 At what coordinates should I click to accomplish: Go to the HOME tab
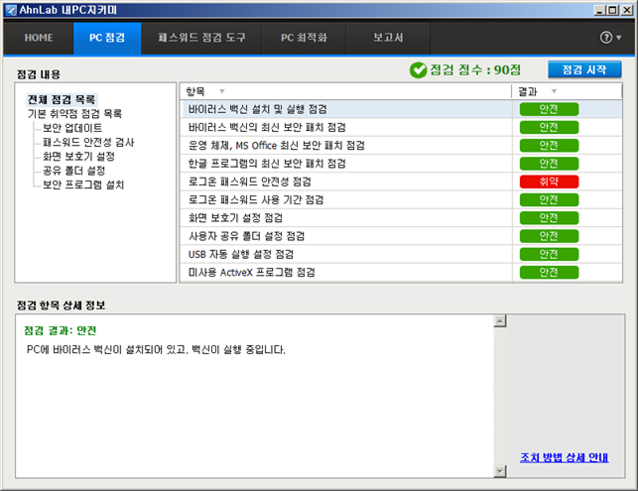(39, 38)
